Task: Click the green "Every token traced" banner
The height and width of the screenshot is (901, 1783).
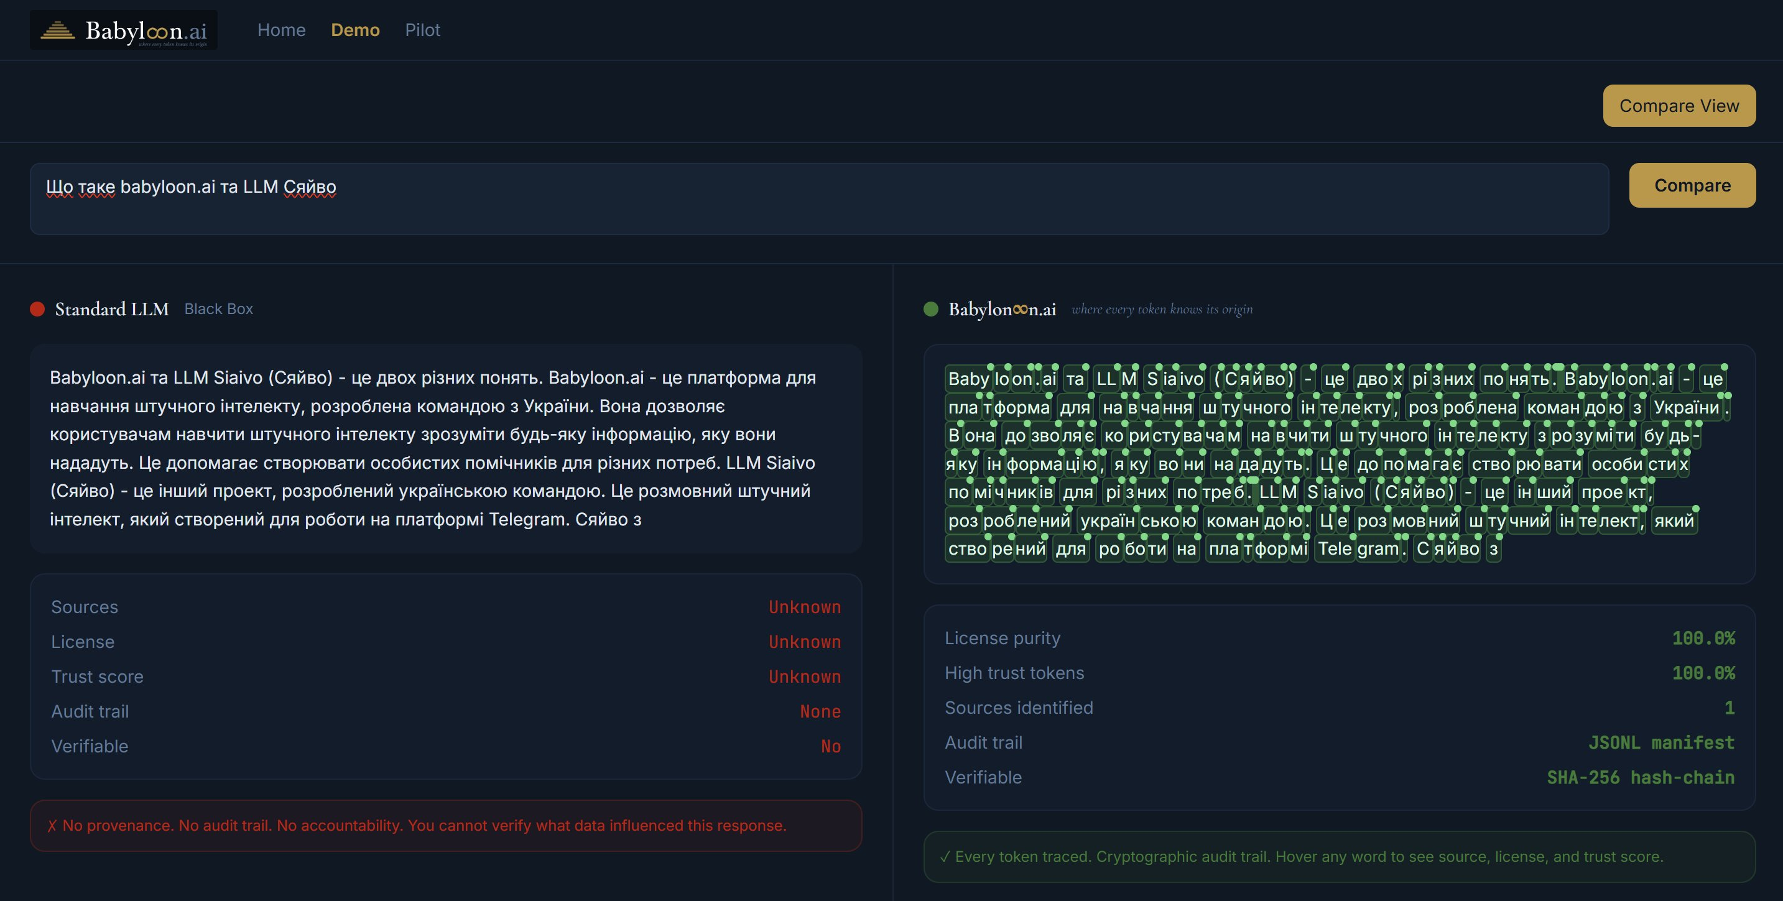Action: pyautogui.click(x=1340, y=857)
